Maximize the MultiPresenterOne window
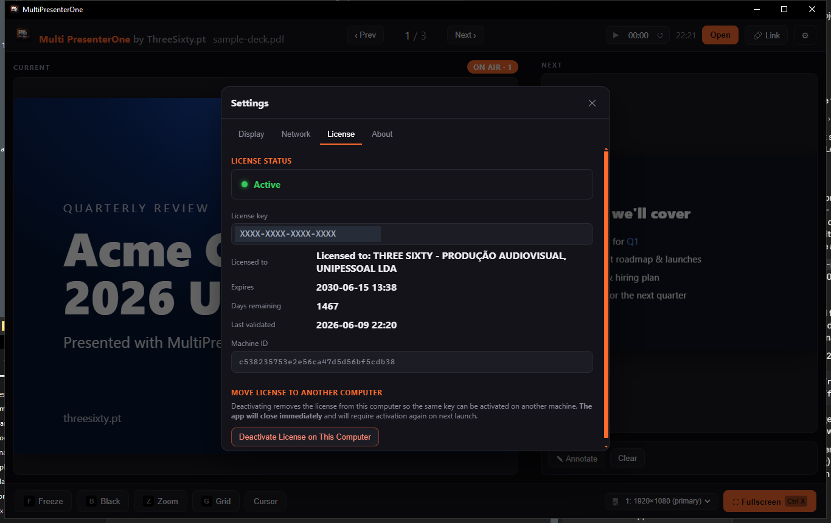Viewport: 831px width, 523px height. 784,9
